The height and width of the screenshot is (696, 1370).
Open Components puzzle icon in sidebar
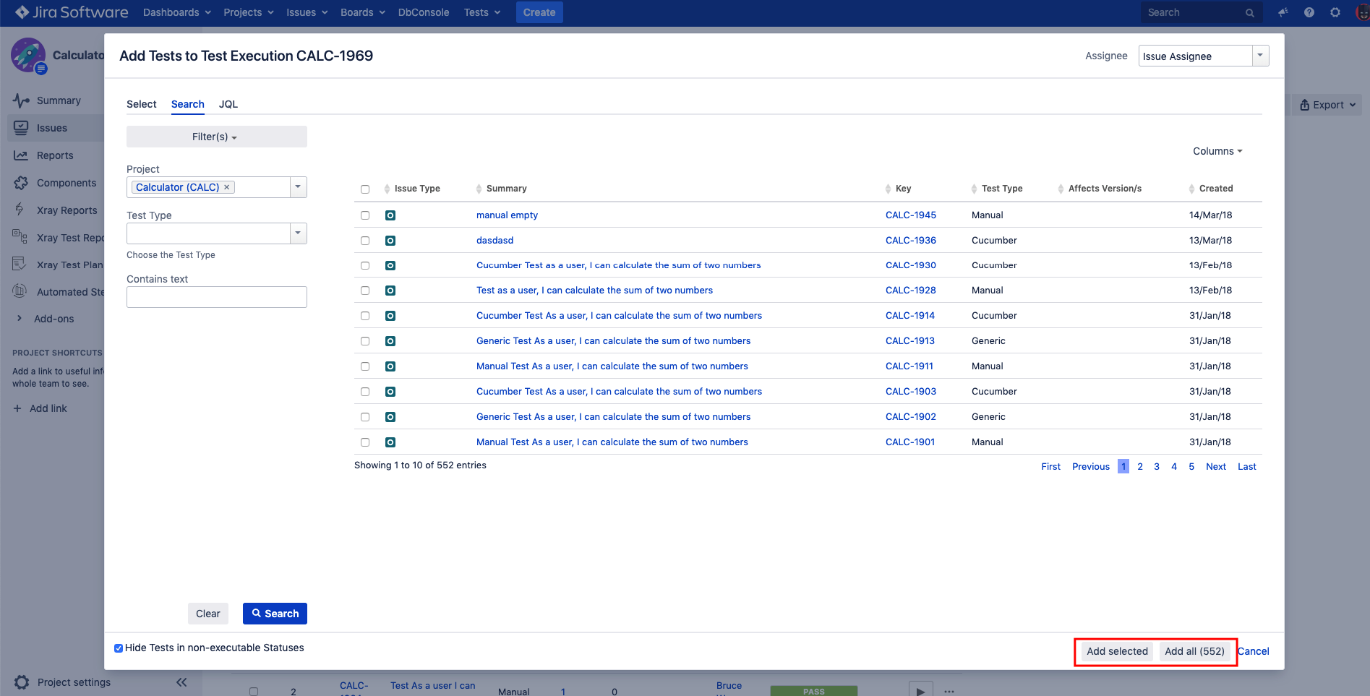[21, 183]
